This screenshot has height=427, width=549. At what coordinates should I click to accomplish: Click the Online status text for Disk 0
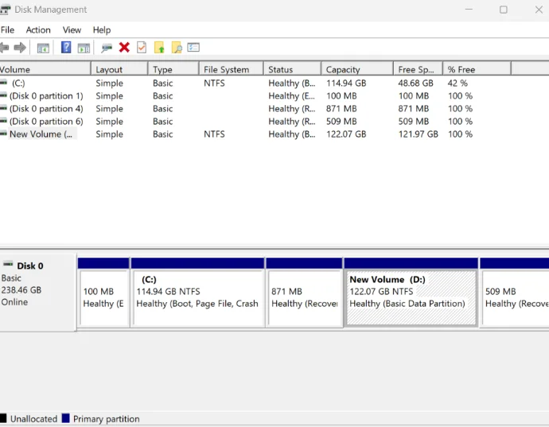(14, 302)
